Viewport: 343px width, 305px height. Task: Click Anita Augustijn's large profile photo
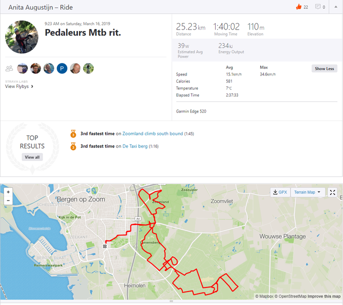point(21,37)
